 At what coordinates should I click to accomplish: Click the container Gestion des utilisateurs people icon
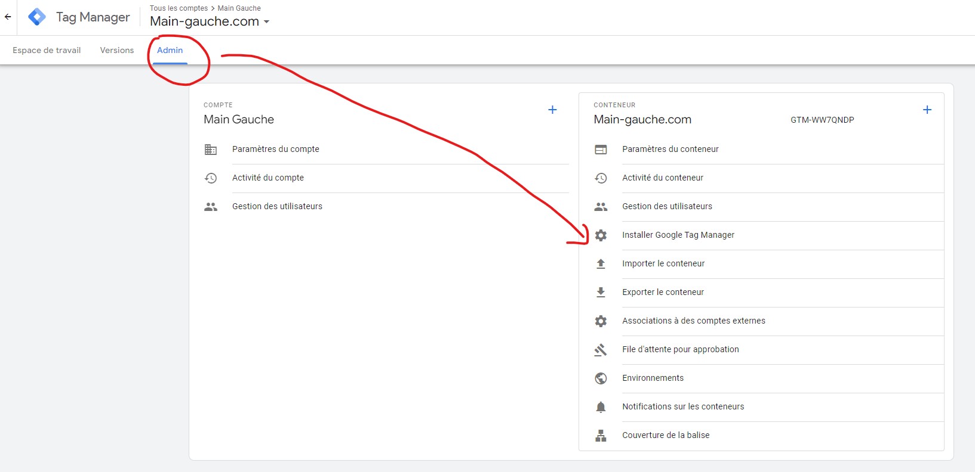coord(601,207)
